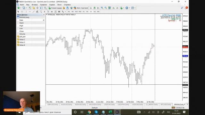The width and height of the screenshot is (205, 115).
Task: Open the Templates icon
Action: point(132,8)
